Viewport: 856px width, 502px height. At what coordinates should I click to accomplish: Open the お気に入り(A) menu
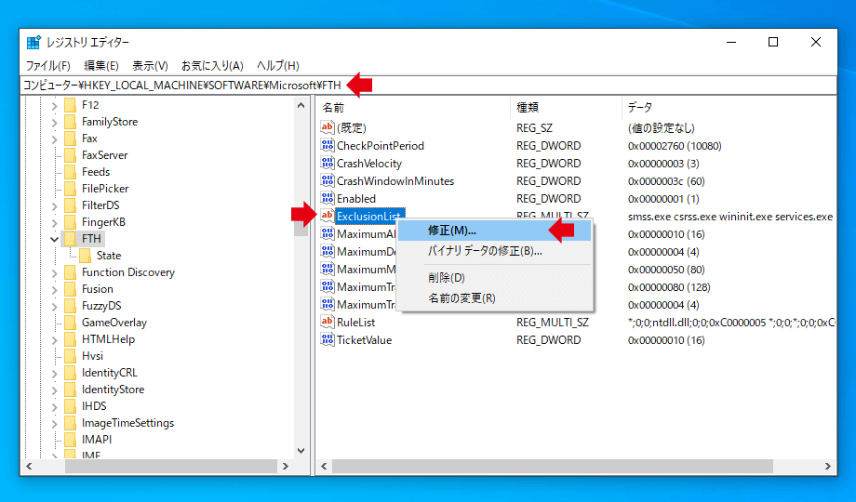pos(212,65)
